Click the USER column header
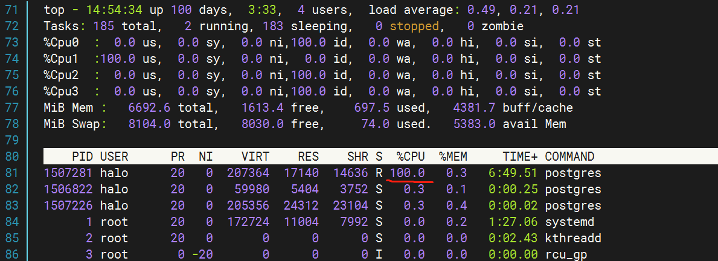The height and width of the screenshot is (261, 718). [114, 156]
